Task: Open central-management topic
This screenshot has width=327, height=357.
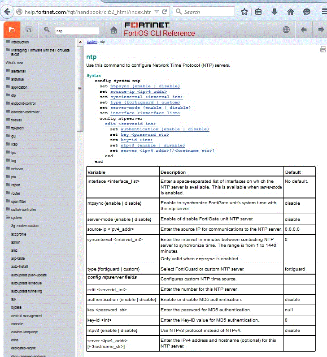Action: (26, 316)
